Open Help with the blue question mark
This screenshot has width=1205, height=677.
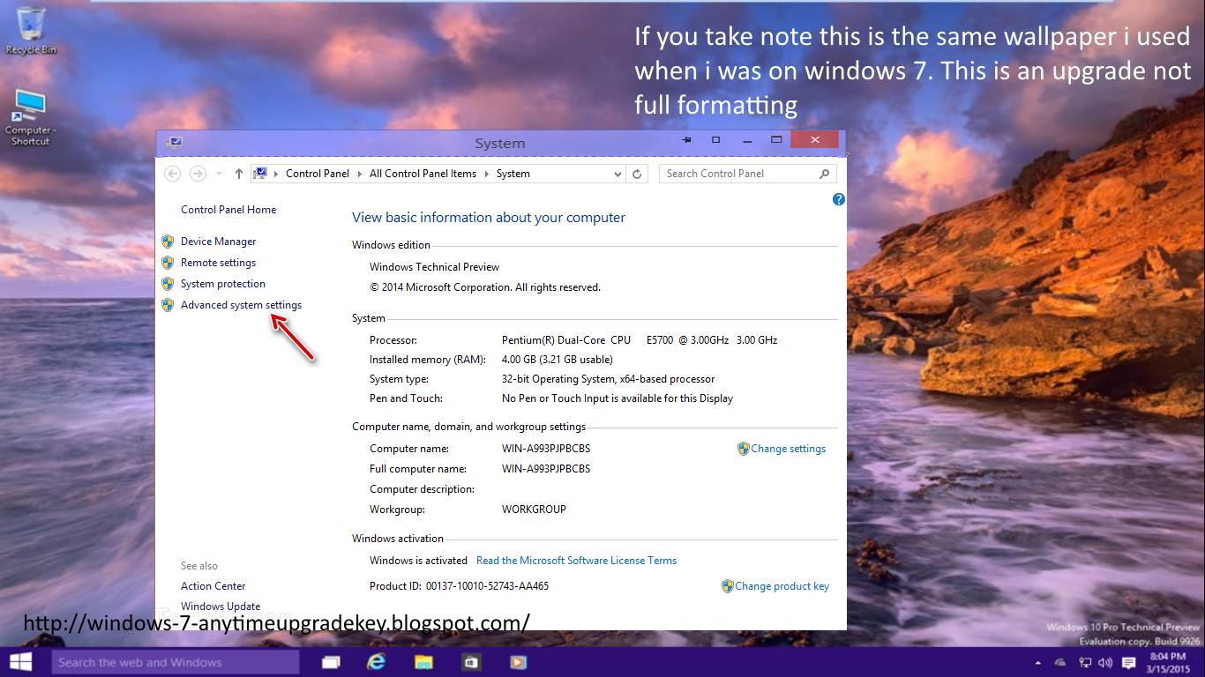pos(839,199)
